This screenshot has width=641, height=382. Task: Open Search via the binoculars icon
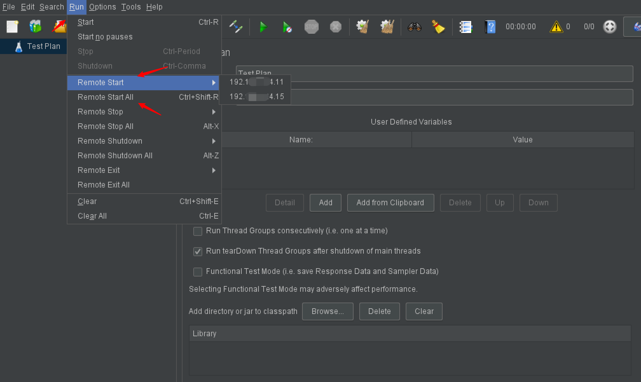[414, 27]
